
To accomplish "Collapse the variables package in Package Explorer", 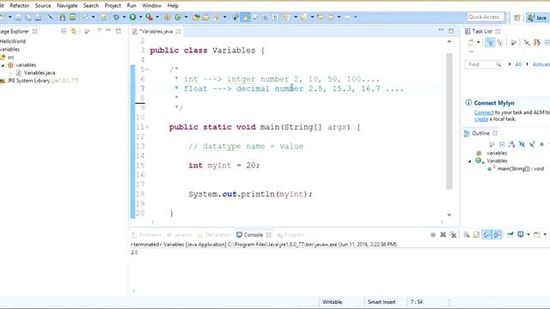I will tap(3, 65).
